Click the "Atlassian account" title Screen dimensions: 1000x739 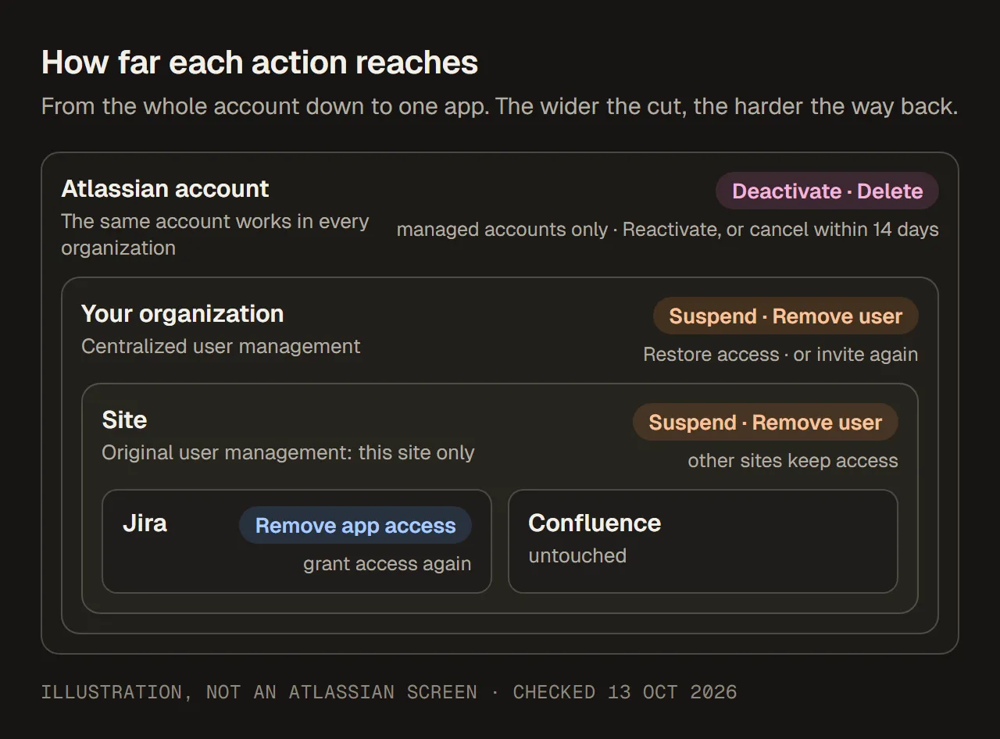coord(165,189)
